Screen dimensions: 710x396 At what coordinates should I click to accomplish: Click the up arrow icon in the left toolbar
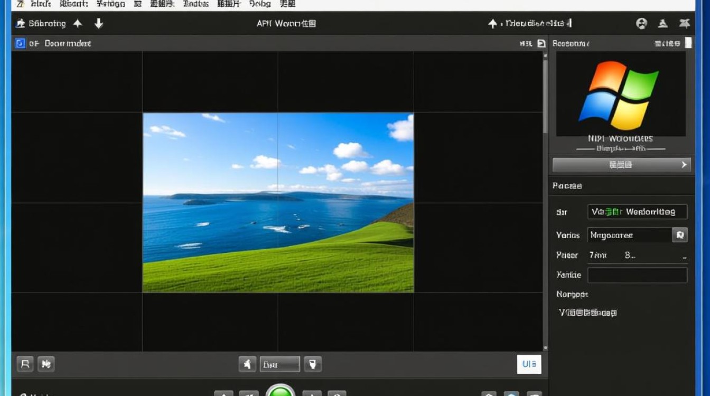click(78, 23)
